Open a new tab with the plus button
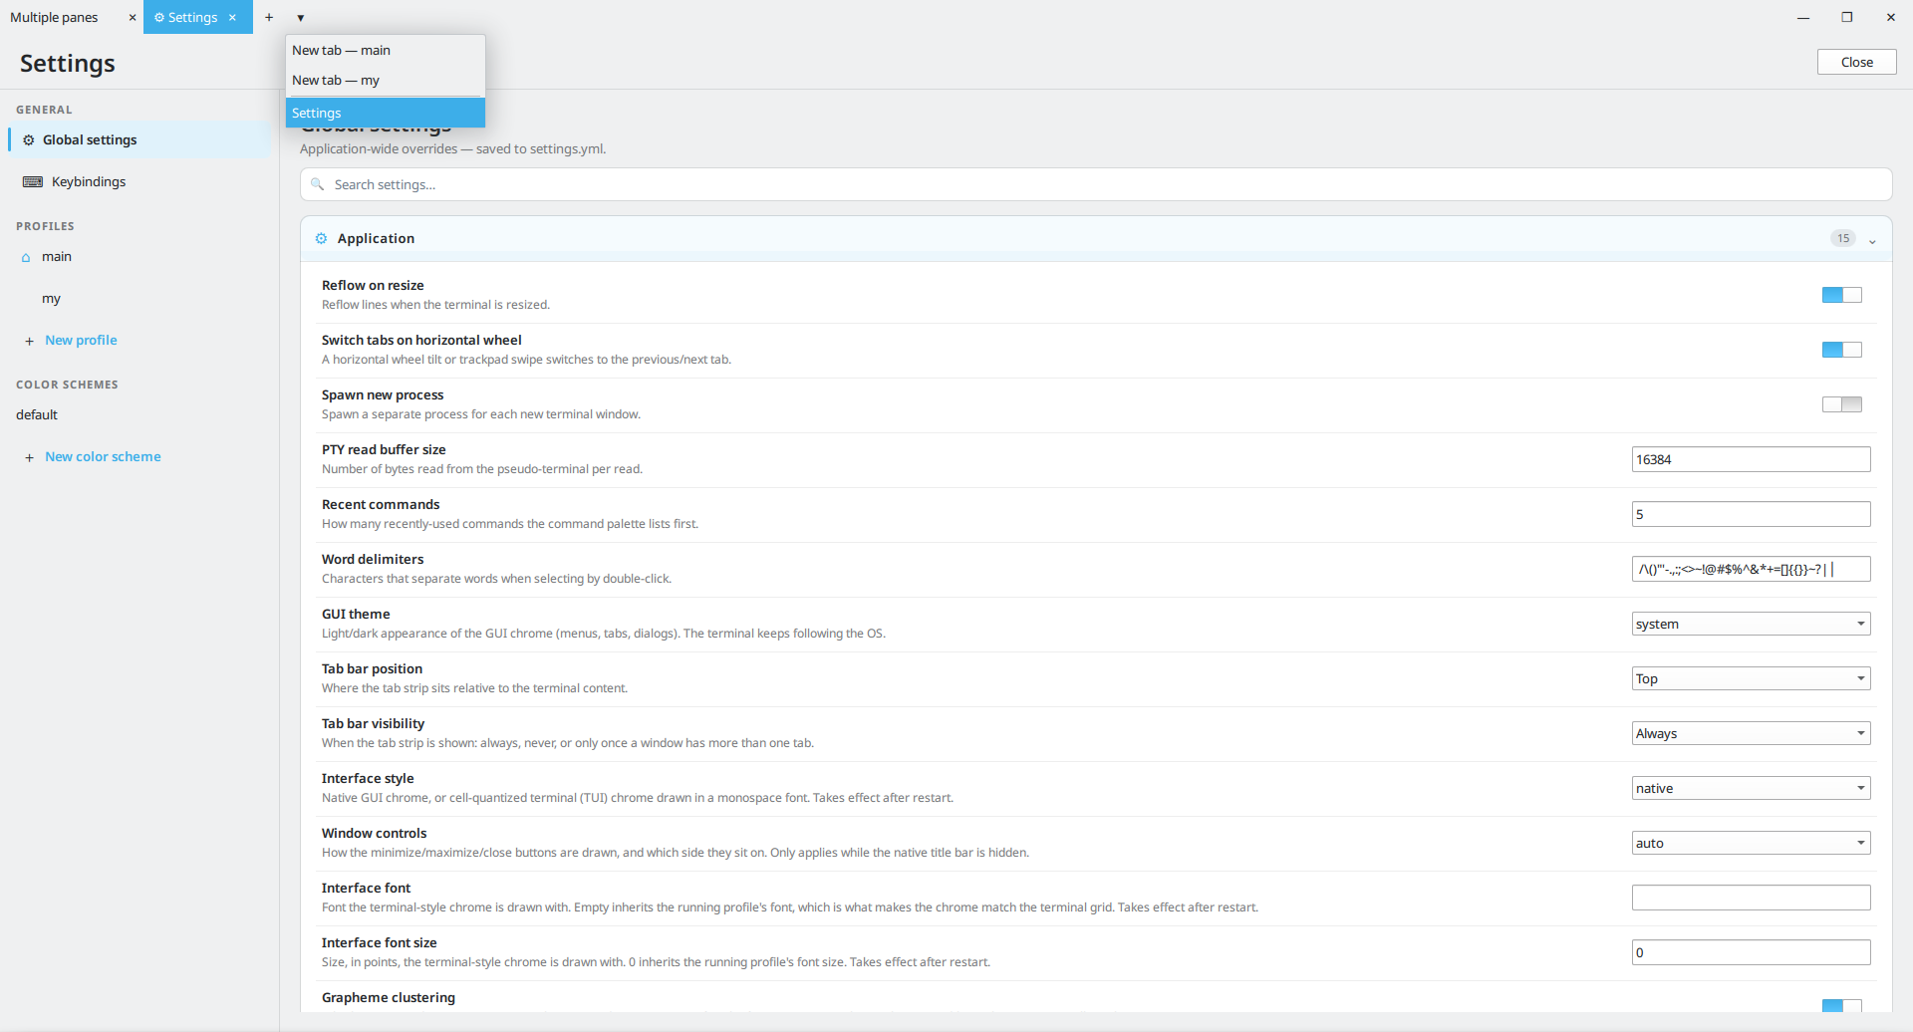The image size is (1913, 1032). [269, 17]
